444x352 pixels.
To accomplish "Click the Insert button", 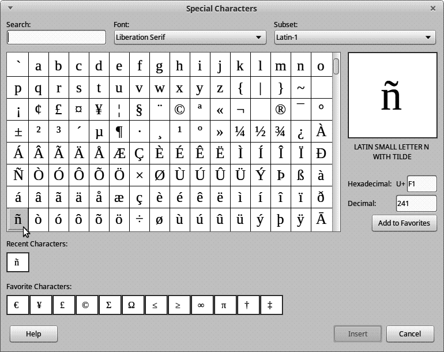I will click(358, 334).
